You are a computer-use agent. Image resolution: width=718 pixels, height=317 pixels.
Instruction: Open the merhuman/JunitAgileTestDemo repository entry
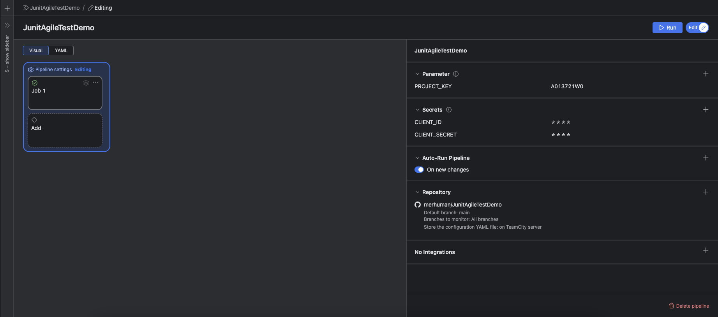point(463,205)
